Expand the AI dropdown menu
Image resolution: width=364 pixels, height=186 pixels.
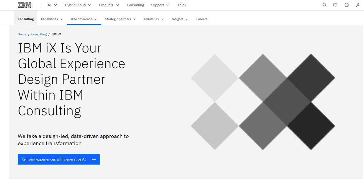[52, 5]
